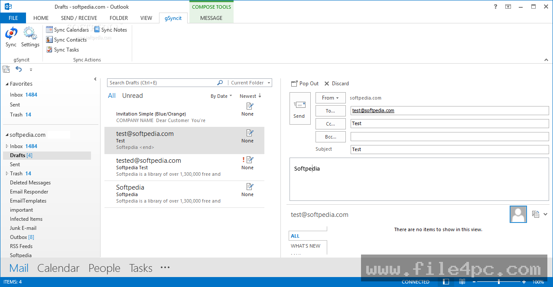Image resolution: width=553 pixels, height=287 pixels.
Task: Open the By Date arrangement dropdown
Action: tap(221, 96)
